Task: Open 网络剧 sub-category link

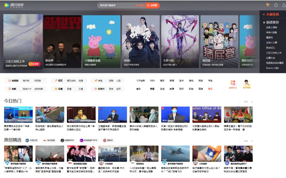Action: tap(38, 80)
